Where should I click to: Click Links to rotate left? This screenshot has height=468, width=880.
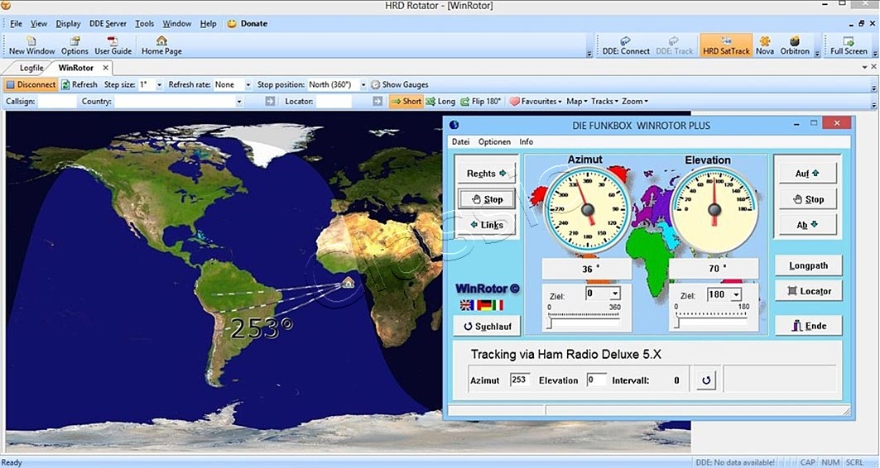point(487,225)
